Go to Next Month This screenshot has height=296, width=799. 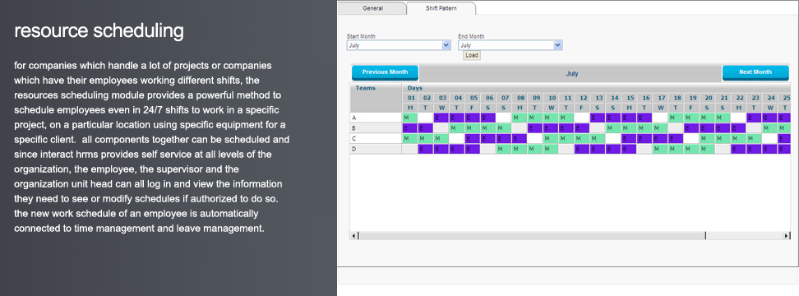[x=755, y=73]
